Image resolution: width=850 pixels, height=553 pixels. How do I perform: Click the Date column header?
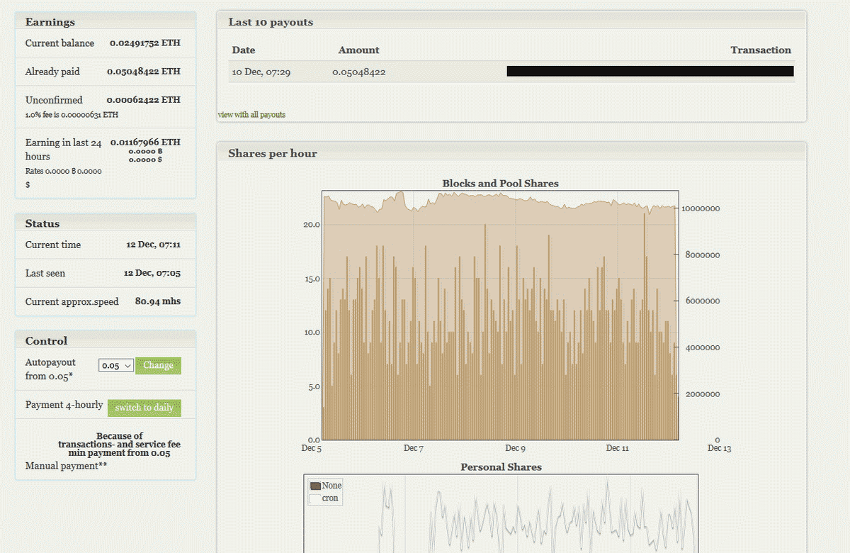click(244, 50)
